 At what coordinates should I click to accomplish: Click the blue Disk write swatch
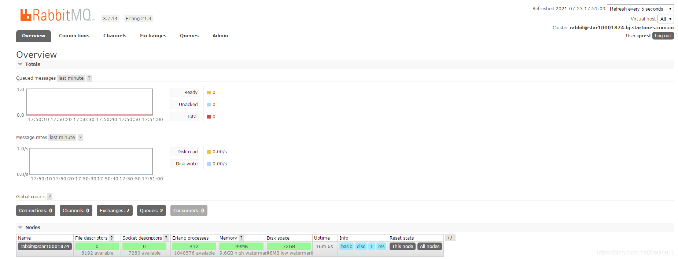pyautogui.click(x=209, y=164)
